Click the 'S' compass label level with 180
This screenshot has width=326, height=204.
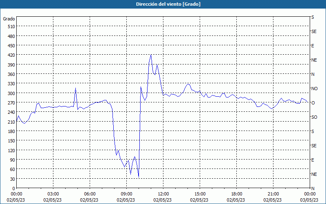[313, 131]
